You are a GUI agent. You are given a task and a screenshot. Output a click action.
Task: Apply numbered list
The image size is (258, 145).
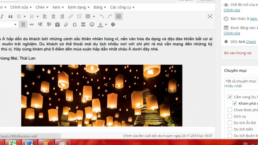[x=32, y=17]
